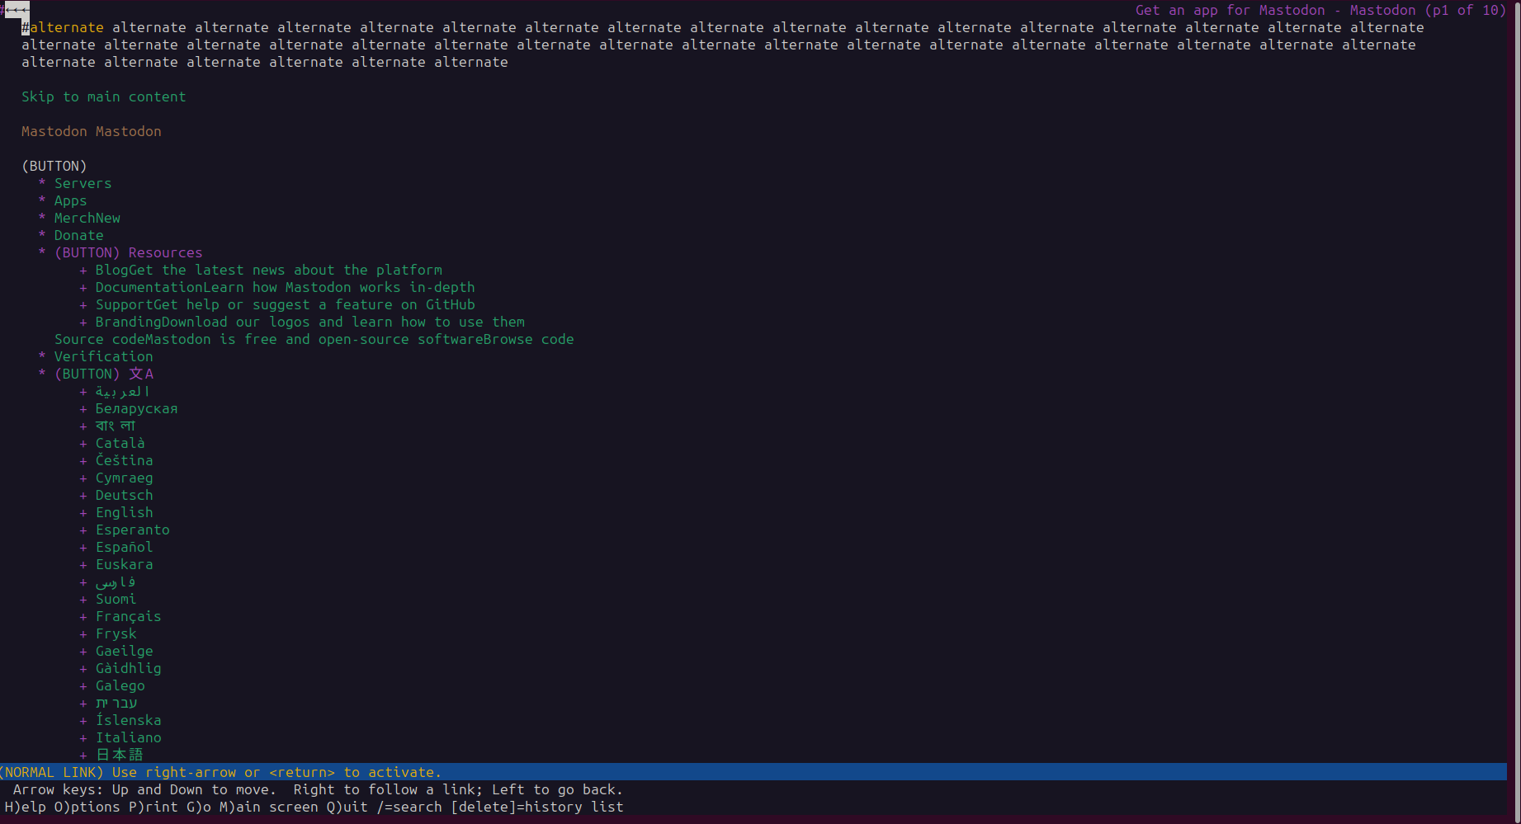Activate the first unlabeled (BUTTON) element

pyautogui.click(x=54, y=166)
